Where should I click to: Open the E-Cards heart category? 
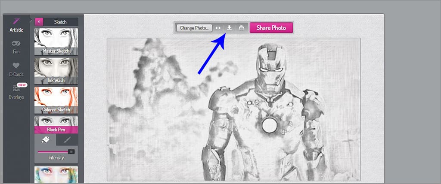click(16, 69)
